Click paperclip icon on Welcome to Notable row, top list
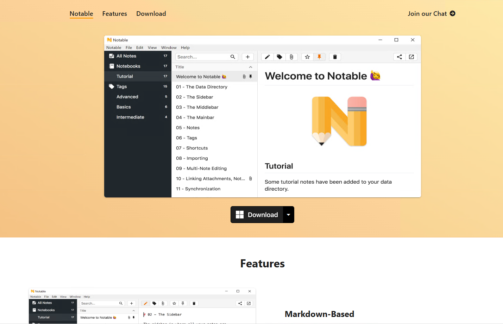 click(x=244, y=77)
